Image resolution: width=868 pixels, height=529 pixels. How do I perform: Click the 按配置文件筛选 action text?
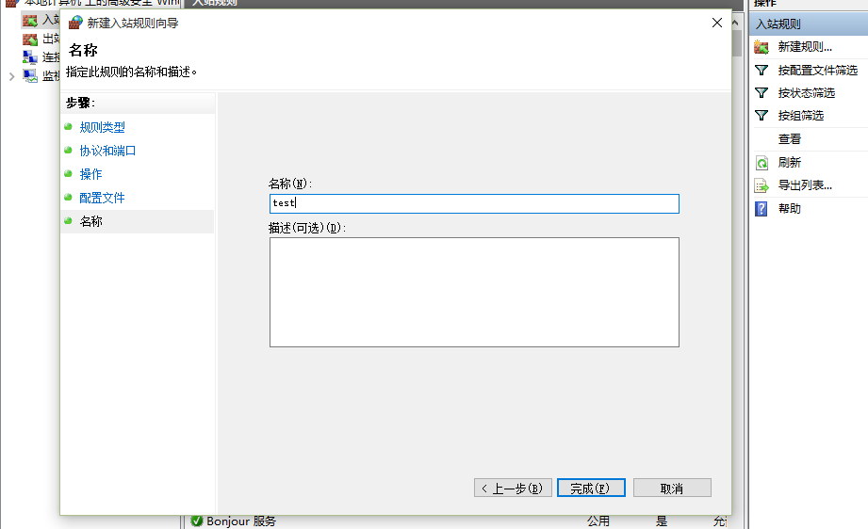pos(818,71)
